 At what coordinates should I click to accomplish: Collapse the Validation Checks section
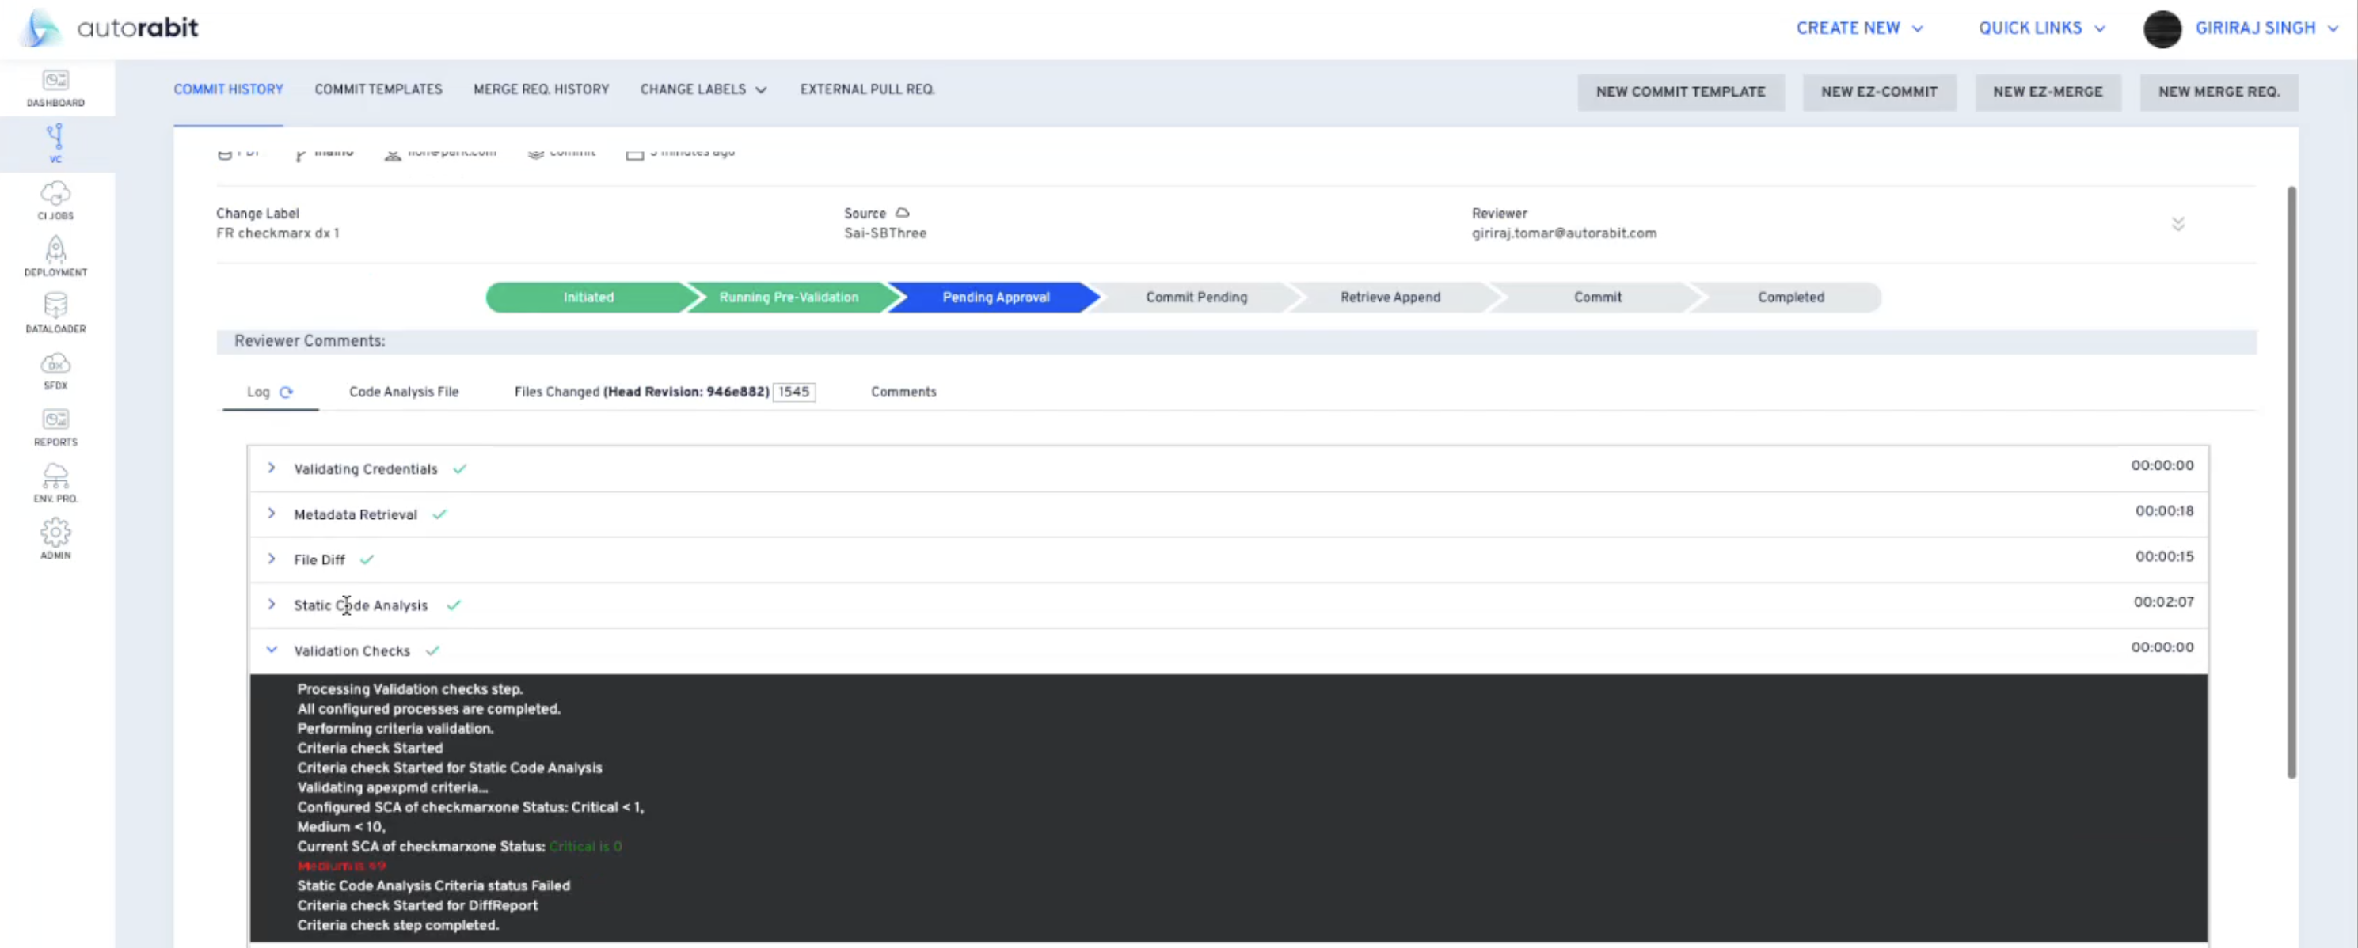[271, 650]
